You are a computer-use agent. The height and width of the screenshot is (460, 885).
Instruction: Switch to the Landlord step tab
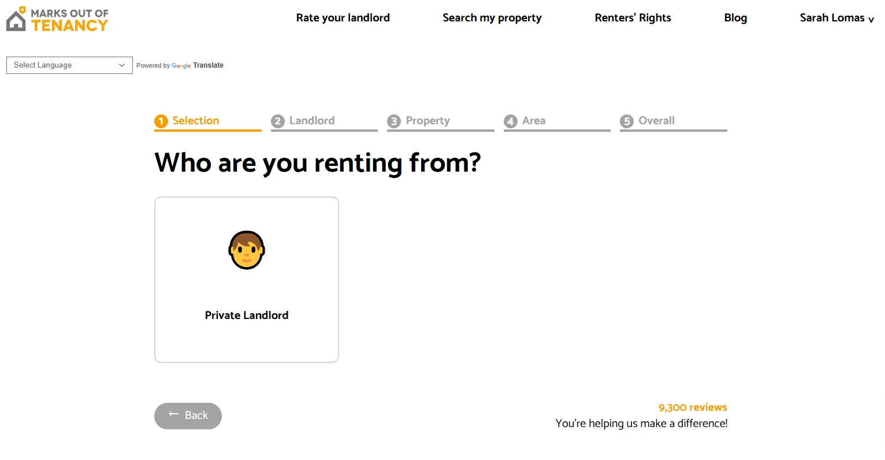click(x=312, y=121)
